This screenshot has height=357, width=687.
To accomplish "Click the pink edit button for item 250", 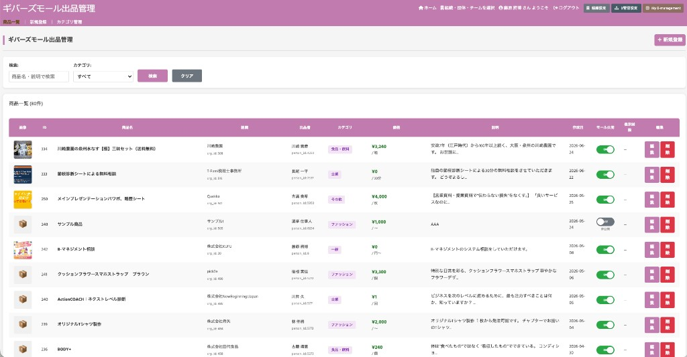I will (652, 200).
